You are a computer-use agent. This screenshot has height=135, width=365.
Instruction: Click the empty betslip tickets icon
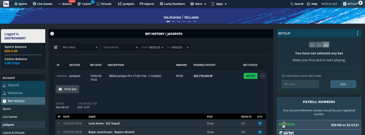319,44
